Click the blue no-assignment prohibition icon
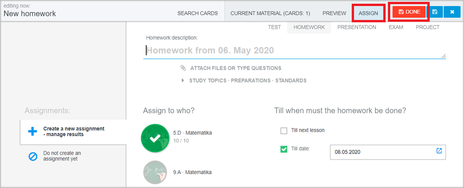This screenshot has height=188, width=464. [x=33, y=156]
